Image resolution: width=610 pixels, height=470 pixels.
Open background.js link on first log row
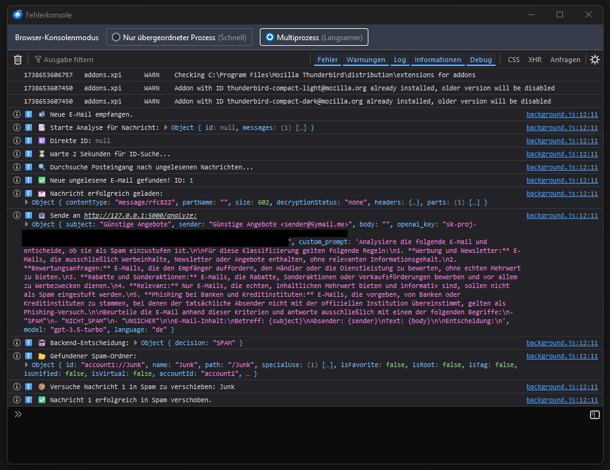[562, 114]
